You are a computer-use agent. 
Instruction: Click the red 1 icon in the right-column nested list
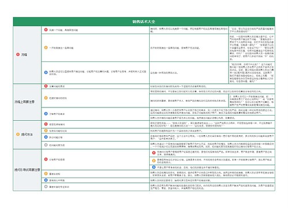pos(154,153)
